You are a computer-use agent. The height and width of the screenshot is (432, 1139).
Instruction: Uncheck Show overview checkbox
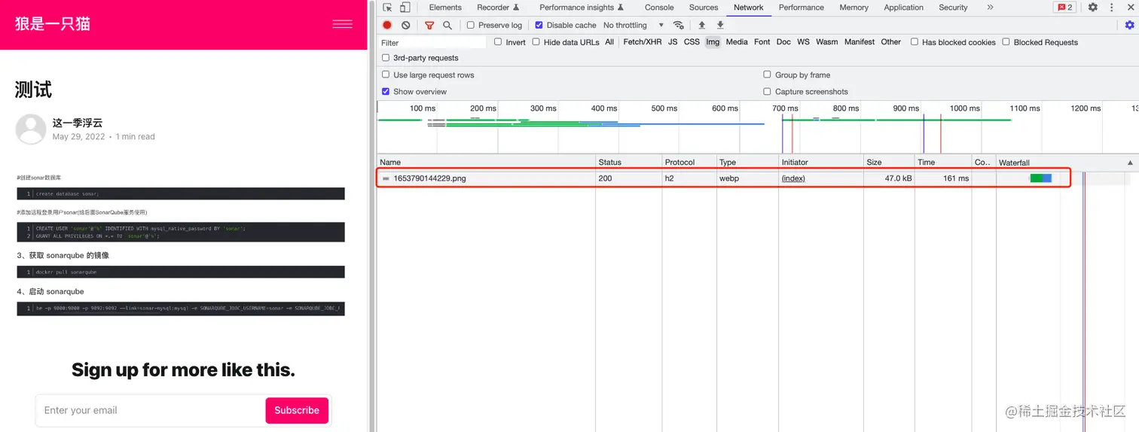(386, 91)
